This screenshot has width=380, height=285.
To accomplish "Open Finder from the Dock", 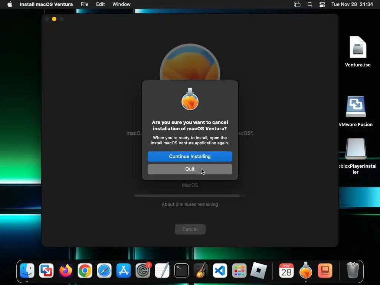I will (x=27, y=271).
